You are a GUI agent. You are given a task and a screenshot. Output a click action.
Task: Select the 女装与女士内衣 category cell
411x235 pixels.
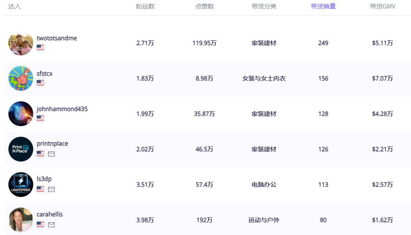pos(264,78)
